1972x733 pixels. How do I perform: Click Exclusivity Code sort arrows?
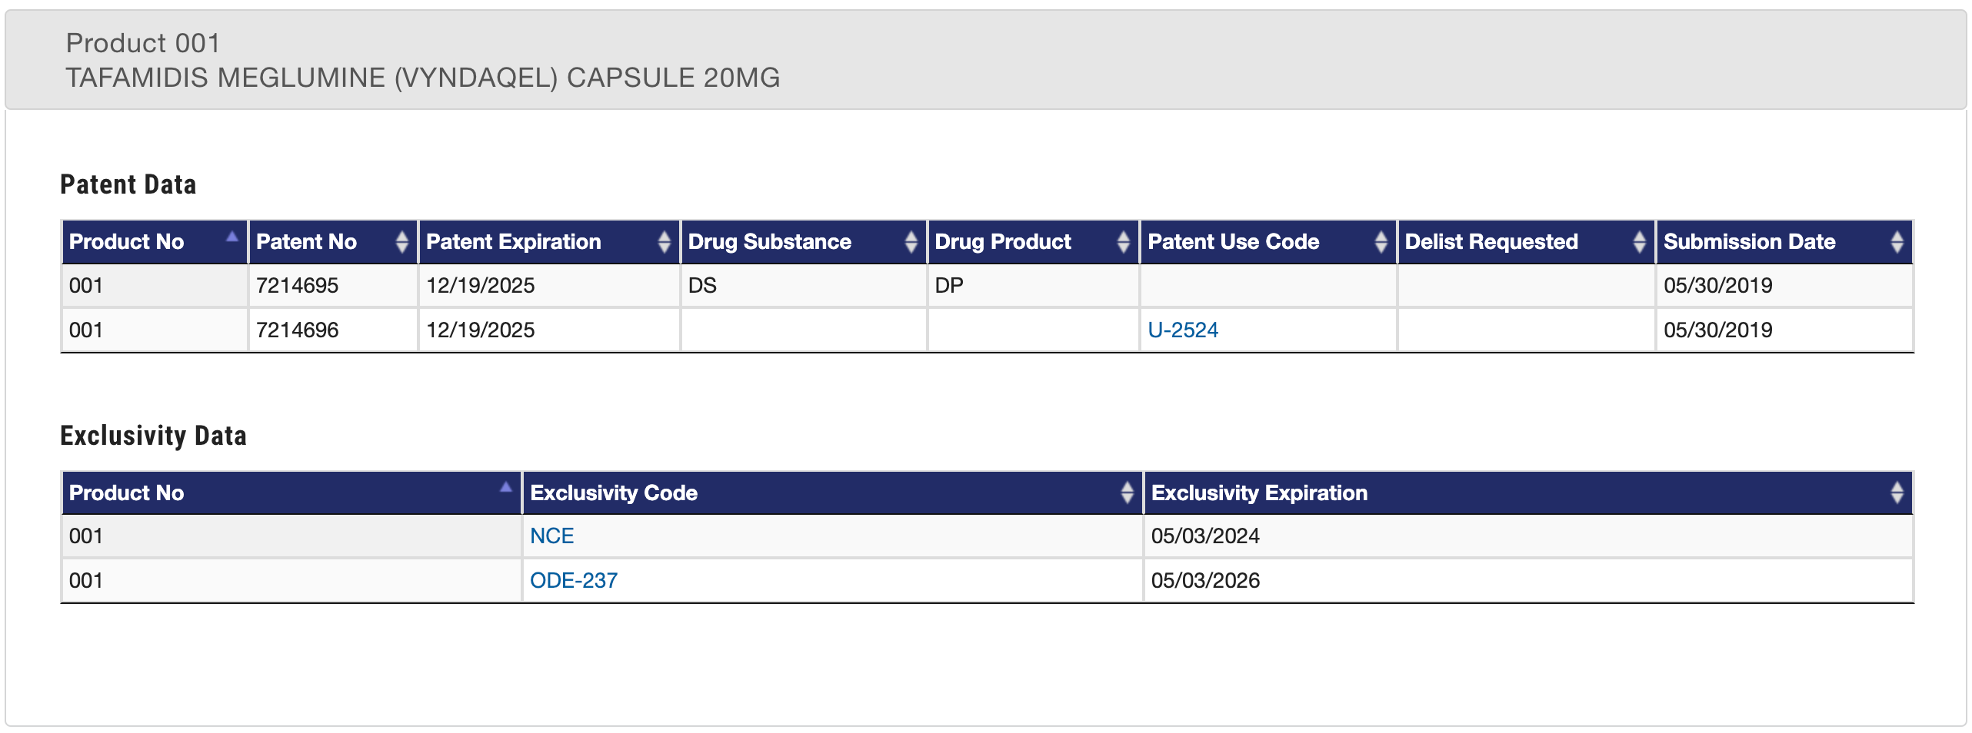click(x=1127, y=493)
